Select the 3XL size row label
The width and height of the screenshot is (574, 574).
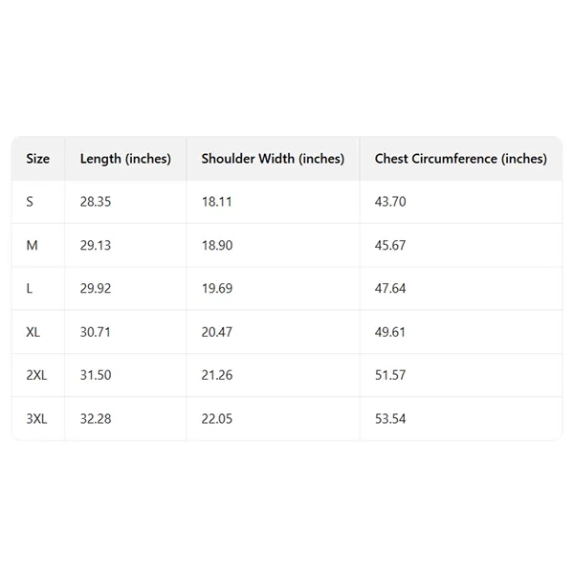pyautogui.click(x=36, y=419)
